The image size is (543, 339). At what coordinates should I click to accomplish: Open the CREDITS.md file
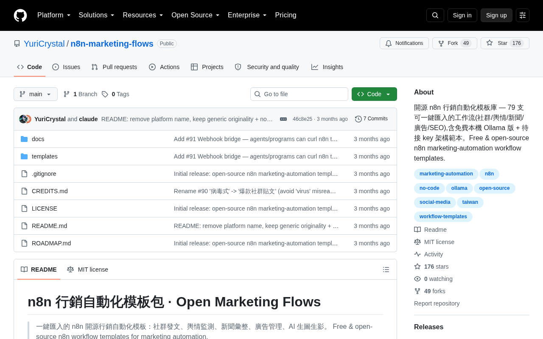click(50, 191)
